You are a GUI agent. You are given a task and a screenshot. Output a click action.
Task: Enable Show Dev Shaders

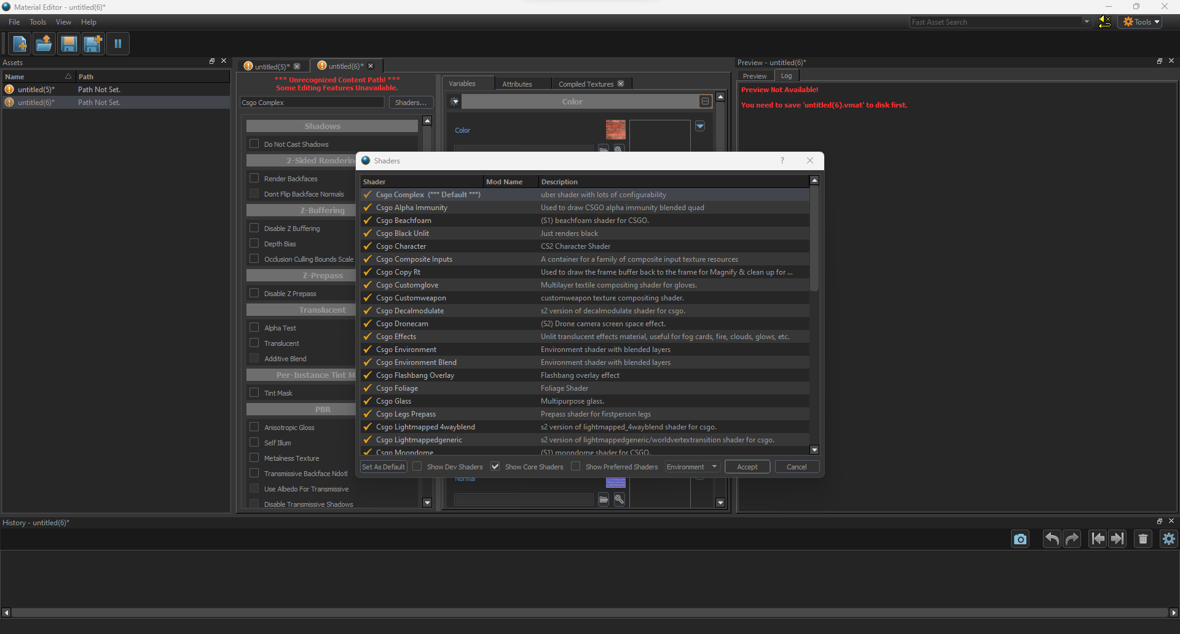tap(417, 466)
